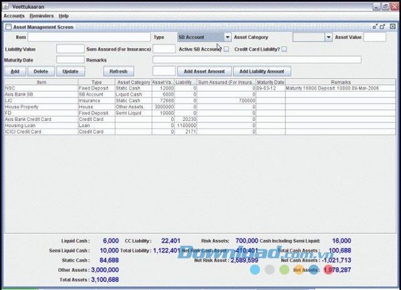The width and height of the screenshot is (401, 290).
Task: Minimize the Asset Management Screen internal frame
Action: [x=375, y=27]
